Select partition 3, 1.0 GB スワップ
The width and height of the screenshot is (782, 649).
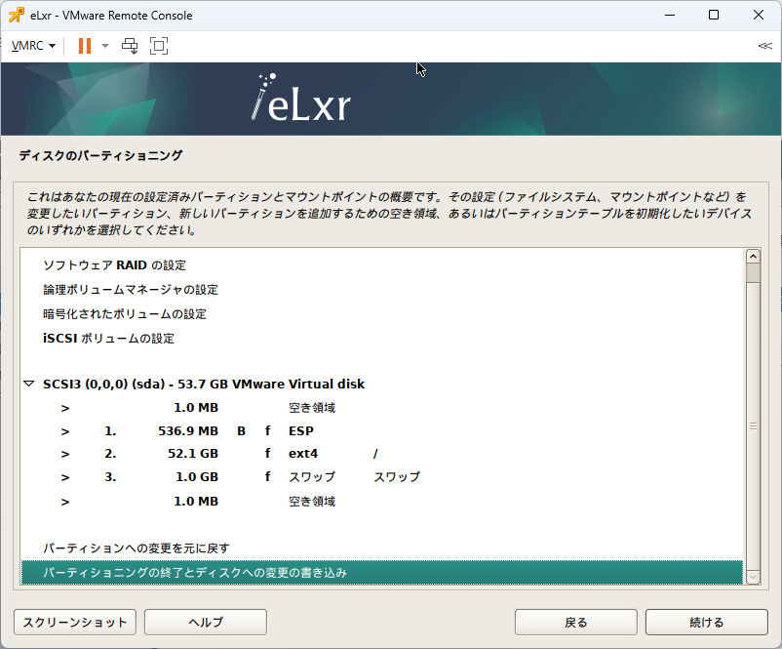pos(382,477)
